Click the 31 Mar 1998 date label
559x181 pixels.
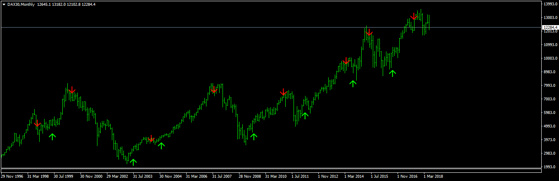click(x=38, y=176)
